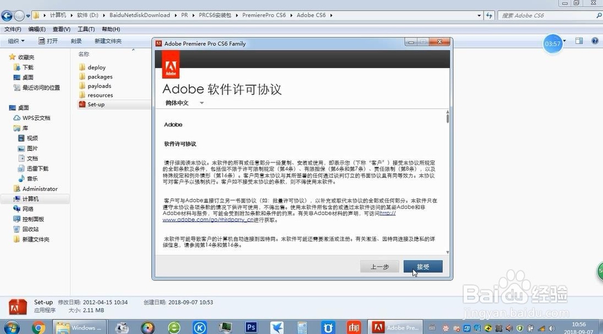Open 最近访问的位置 in navigation pane
The height and width of the screenshot is (334, 603).
[x=37, y=87]
